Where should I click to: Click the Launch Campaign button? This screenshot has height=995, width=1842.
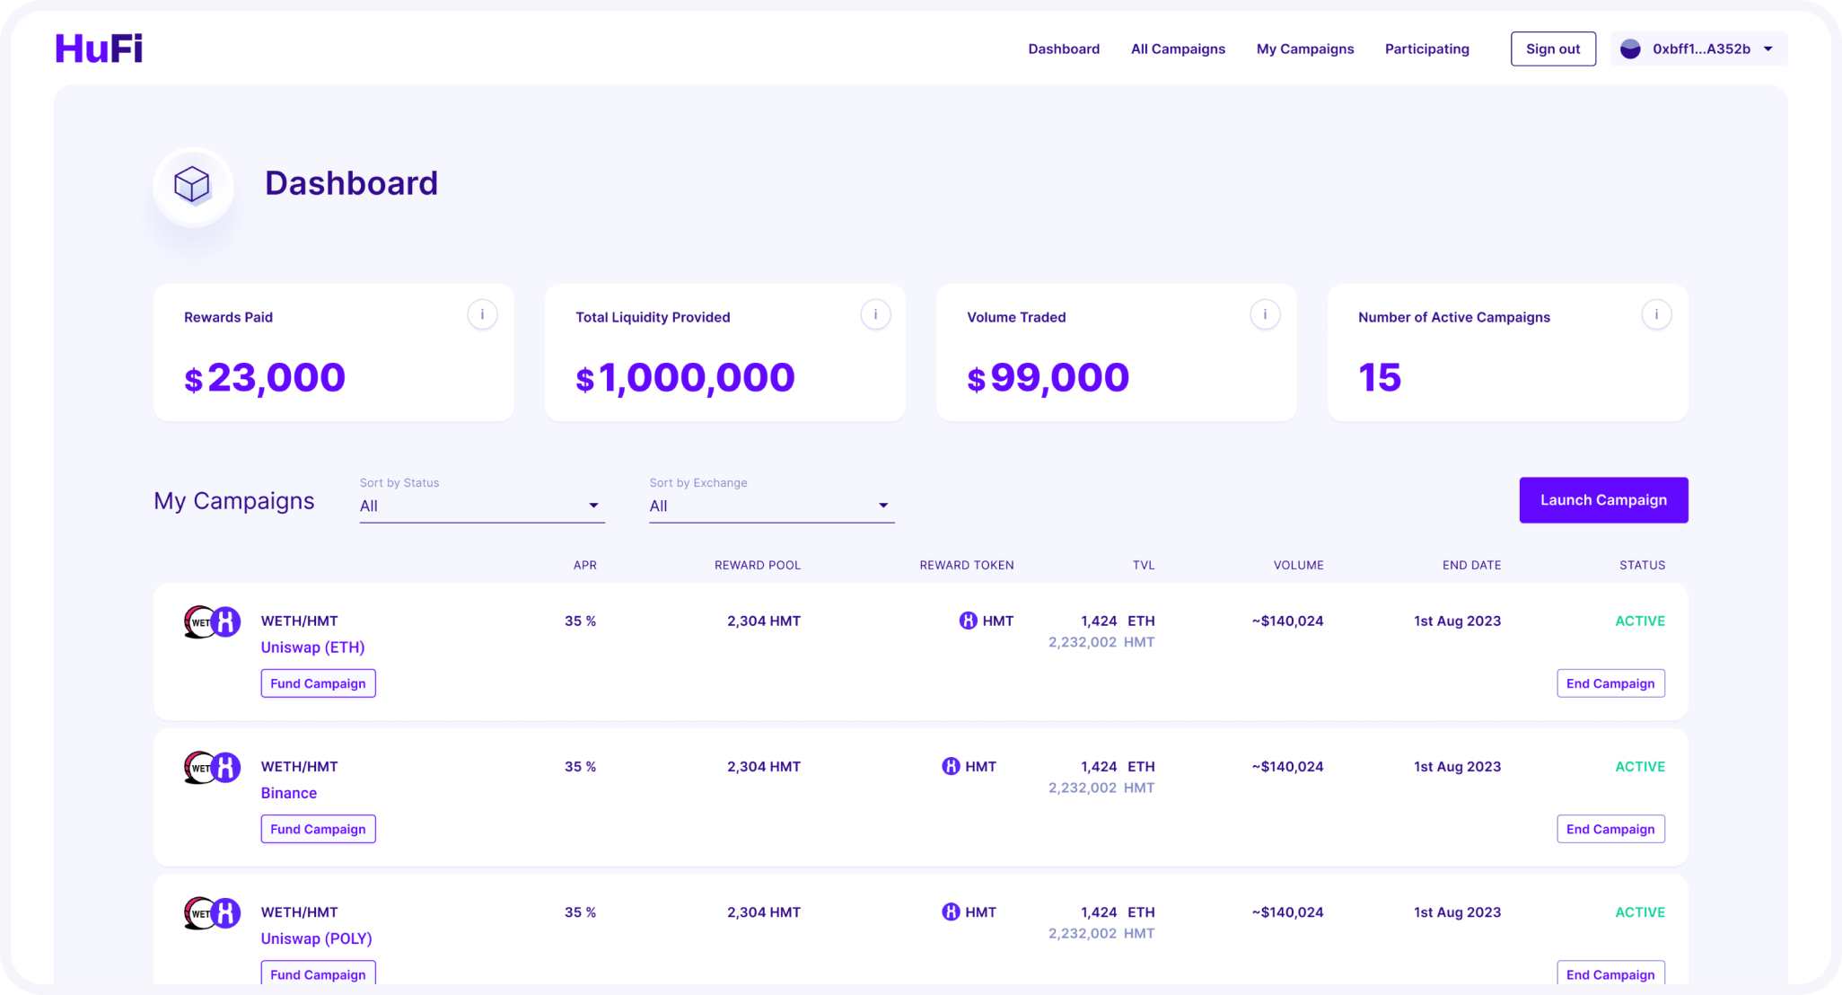[1603, 500]
